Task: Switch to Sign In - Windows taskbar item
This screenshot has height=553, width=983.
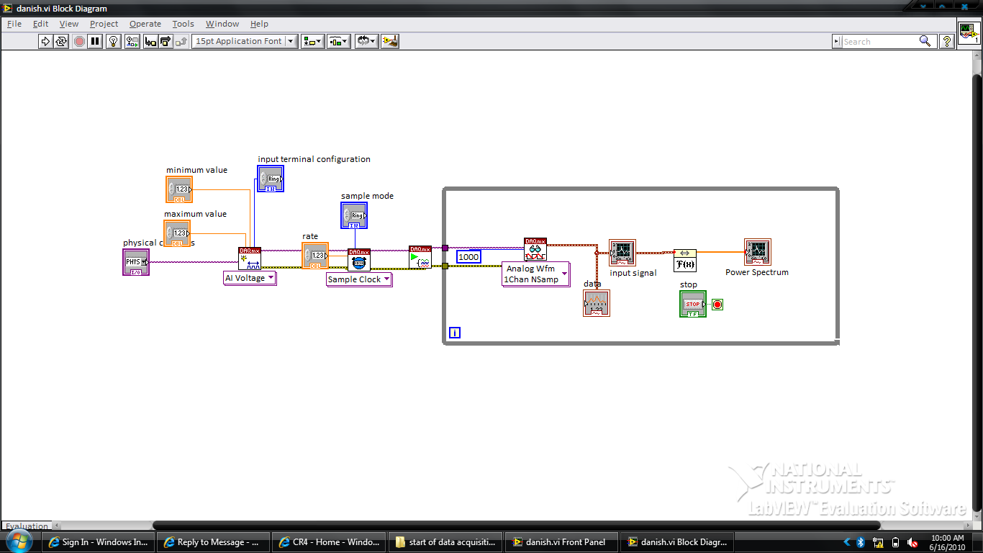Action: click(x=98, y=542)
